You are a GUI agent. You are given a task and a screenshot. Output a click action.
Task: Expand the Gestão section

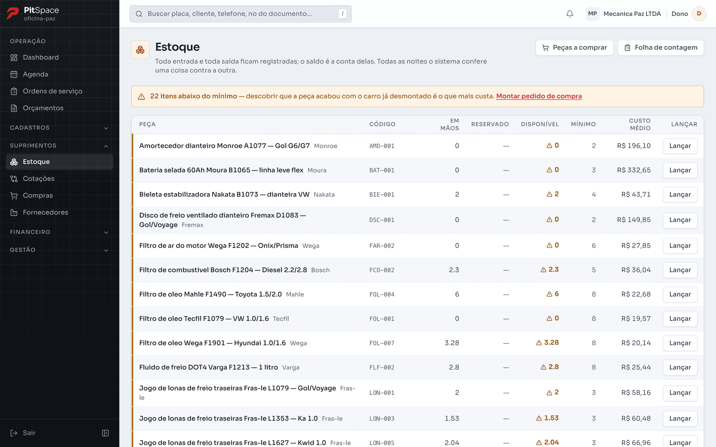(x=60, y=250)
